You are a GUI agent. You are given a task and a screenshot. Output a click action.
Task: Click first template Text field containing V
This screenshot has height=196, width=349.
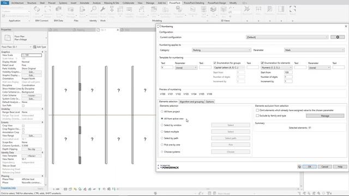point(167,68)
